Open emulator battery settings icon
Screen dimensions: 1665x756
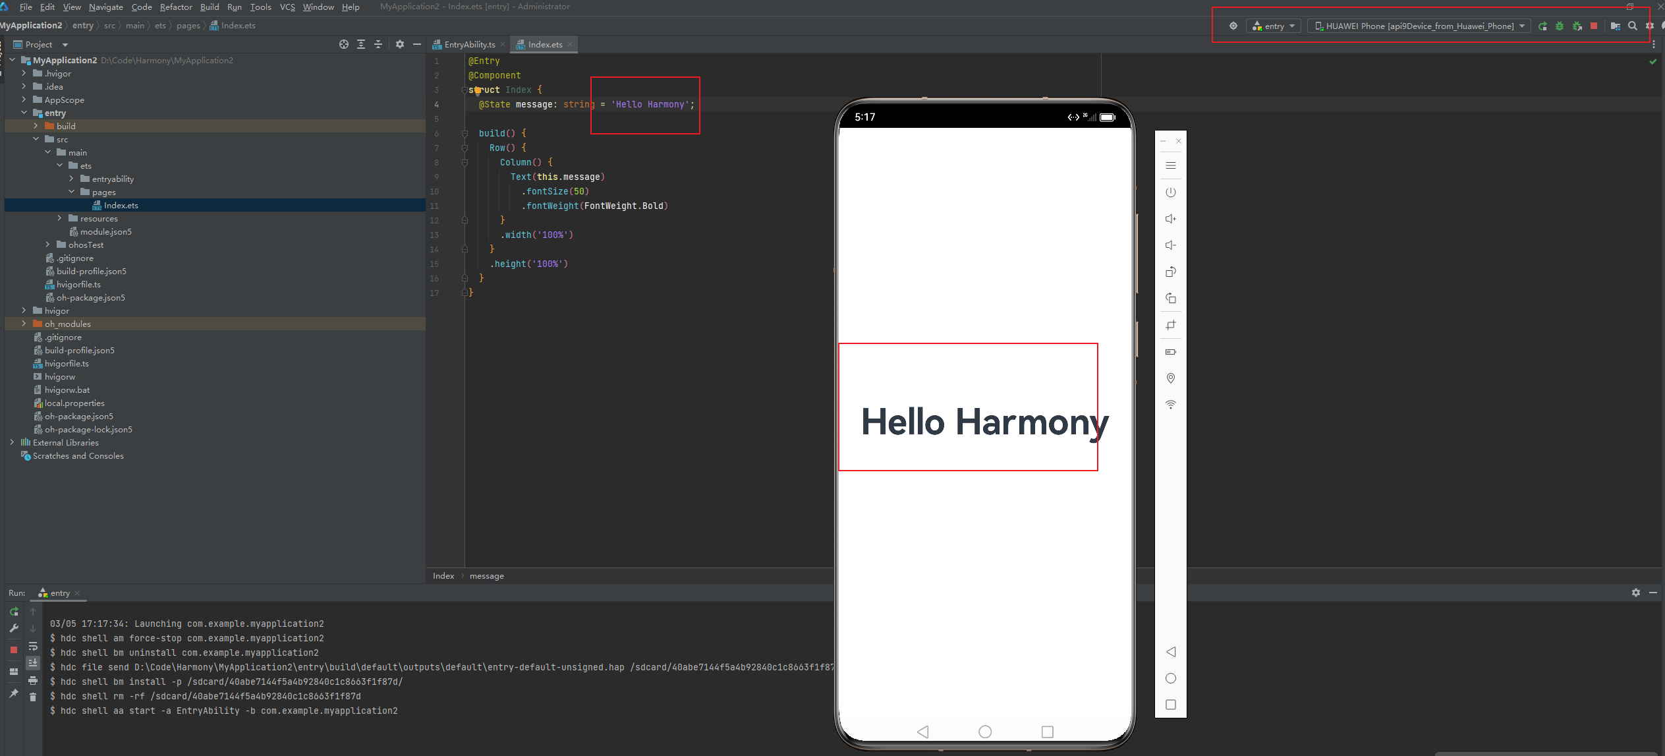click(x=1171, y=352)
